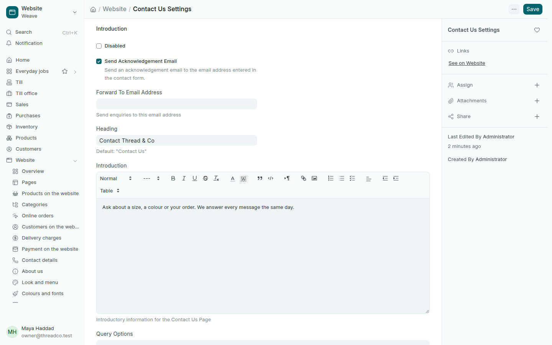552x345 pixels.
Task: Follow the See on Website link
Action: tap(467, 63)
